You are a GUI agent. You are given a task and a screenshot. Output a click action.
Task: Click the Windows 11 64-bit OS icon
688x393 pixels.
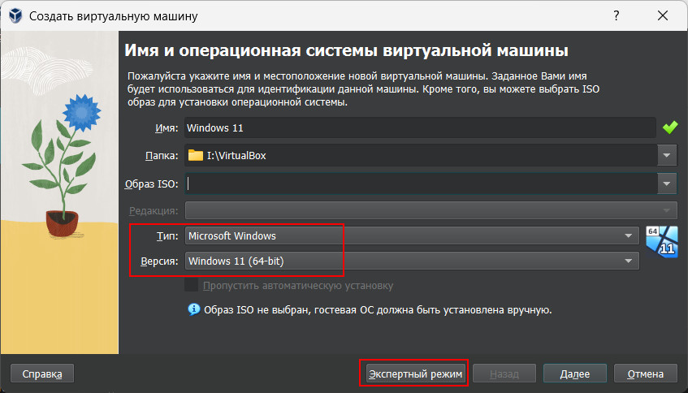click(x=662, y=242)
